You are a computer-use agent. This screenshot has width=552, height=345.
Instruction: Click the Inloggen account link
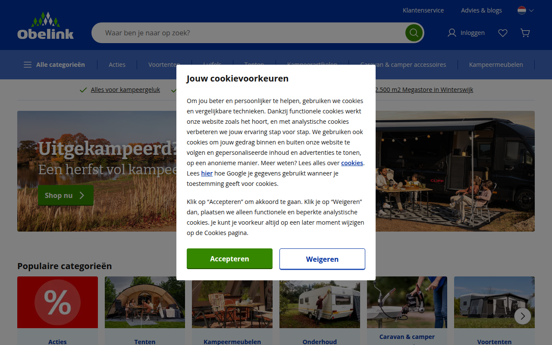tap(466, 33)
